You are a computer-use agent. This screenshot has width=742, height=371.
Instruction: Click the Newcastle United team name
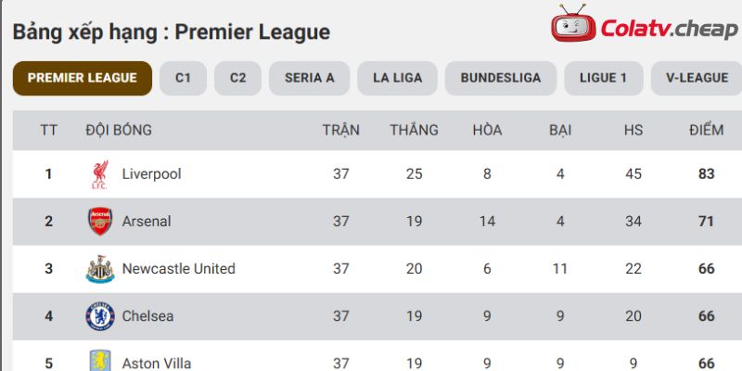click(x=178, y=269)
